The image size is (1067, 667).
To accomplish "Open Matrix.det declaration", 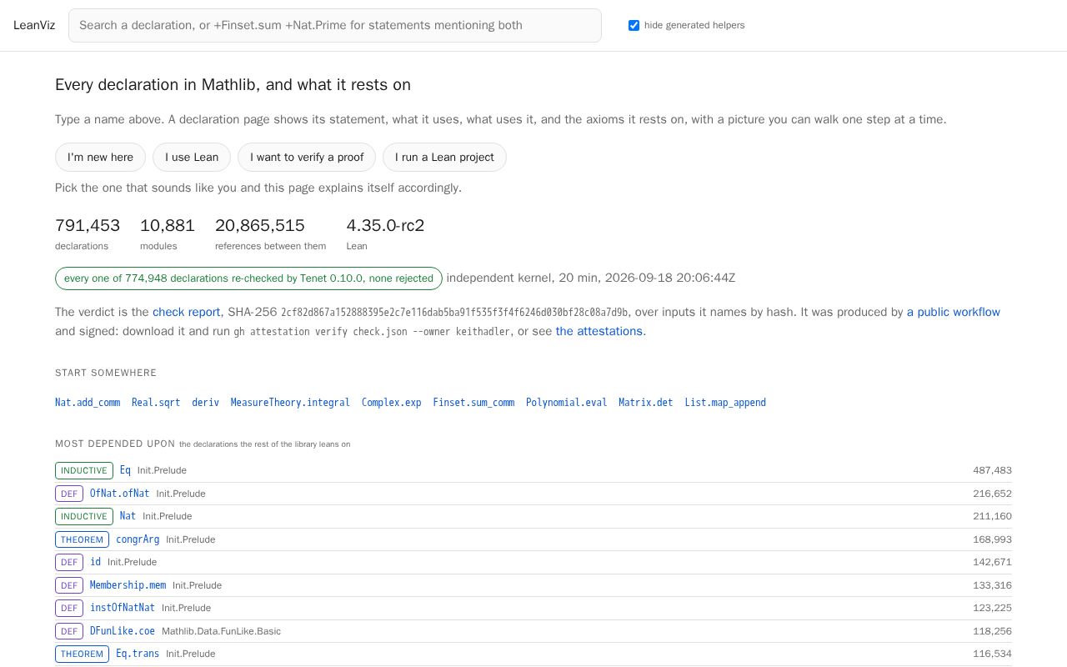I will click(646, 402).
